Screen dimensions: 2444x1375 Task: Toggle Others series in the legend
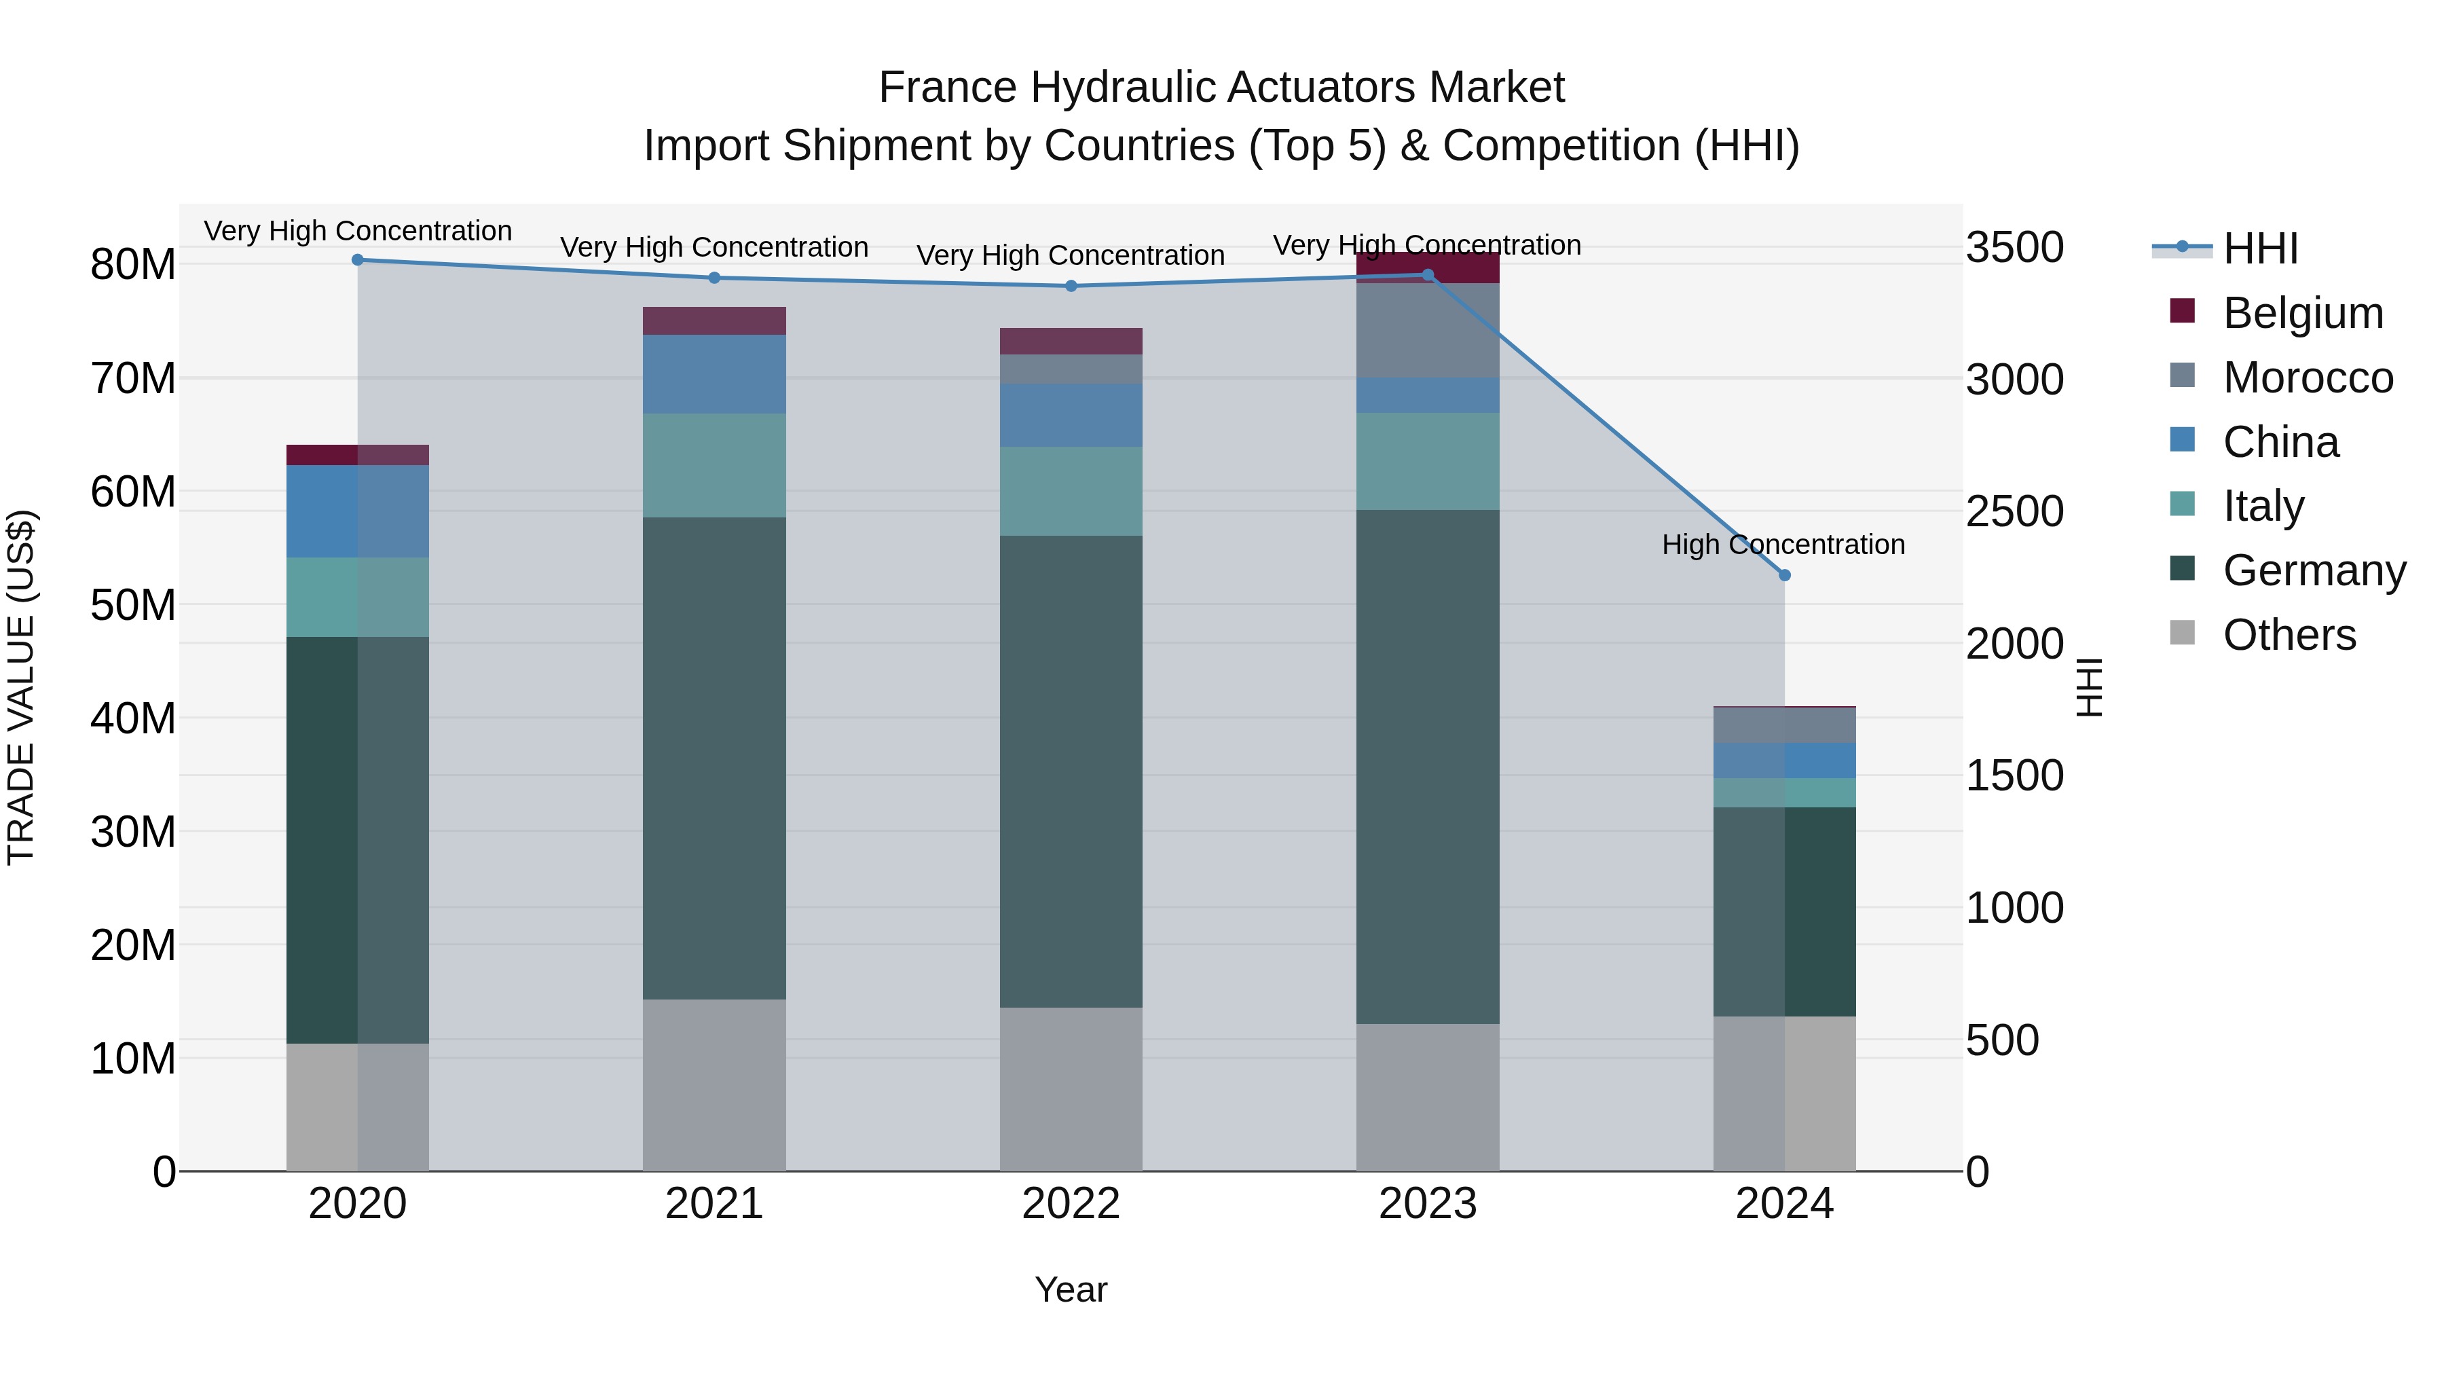[x=2263, y=635]
